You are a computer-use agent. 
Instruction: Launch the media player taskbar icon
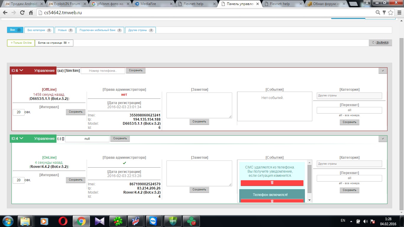44,221
